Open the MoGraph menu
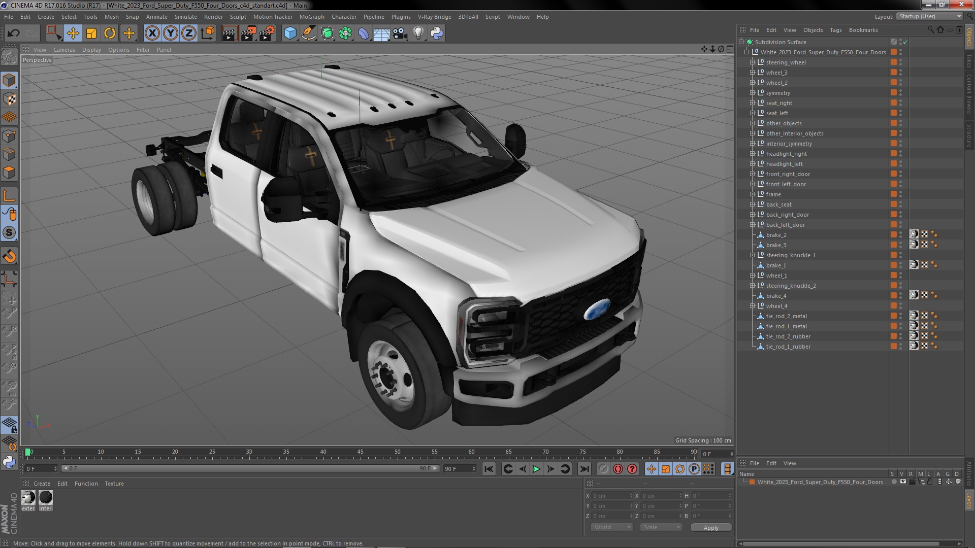Screen dimensions: 975x548 [312, 17]
